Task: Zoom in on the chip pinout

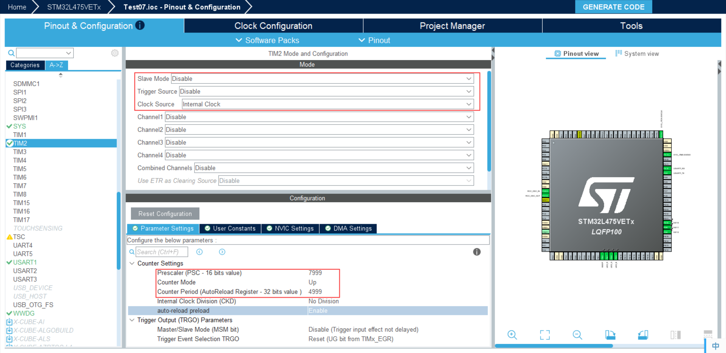Action: [512, 335]
